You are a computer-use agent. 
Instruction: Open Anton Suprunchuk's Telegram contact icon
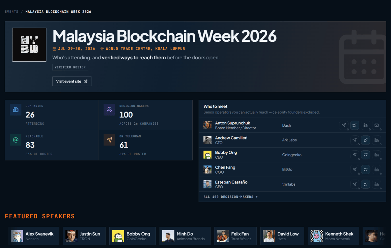[344, 125]
